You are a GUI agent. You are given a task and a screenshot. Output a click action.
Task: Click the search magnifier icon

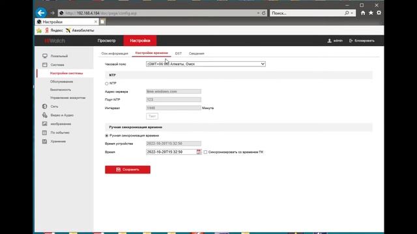coord(347,13)
